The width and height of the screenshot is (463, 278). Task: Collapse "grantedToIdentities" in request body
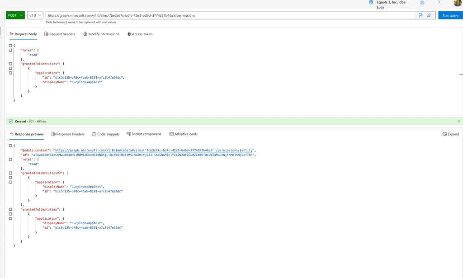pyautogui.click(x=10, y=64)
